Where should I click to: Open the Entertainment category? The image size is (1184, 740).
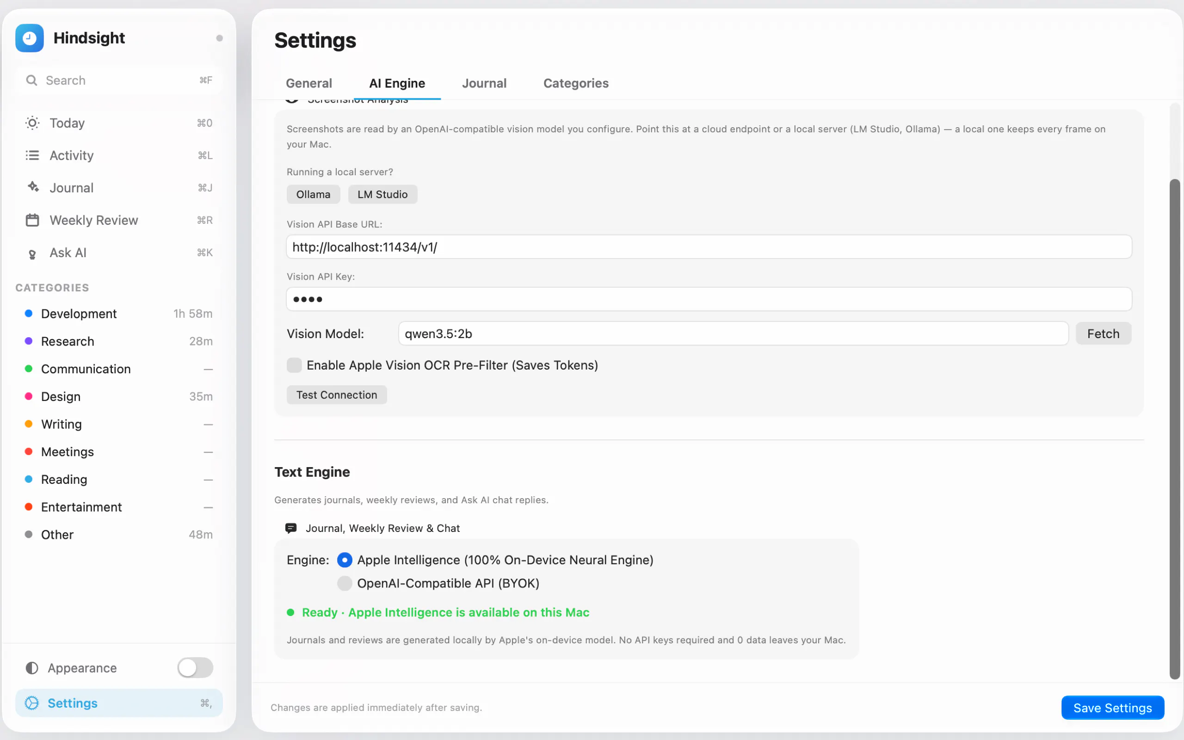[x=118, y=507]
